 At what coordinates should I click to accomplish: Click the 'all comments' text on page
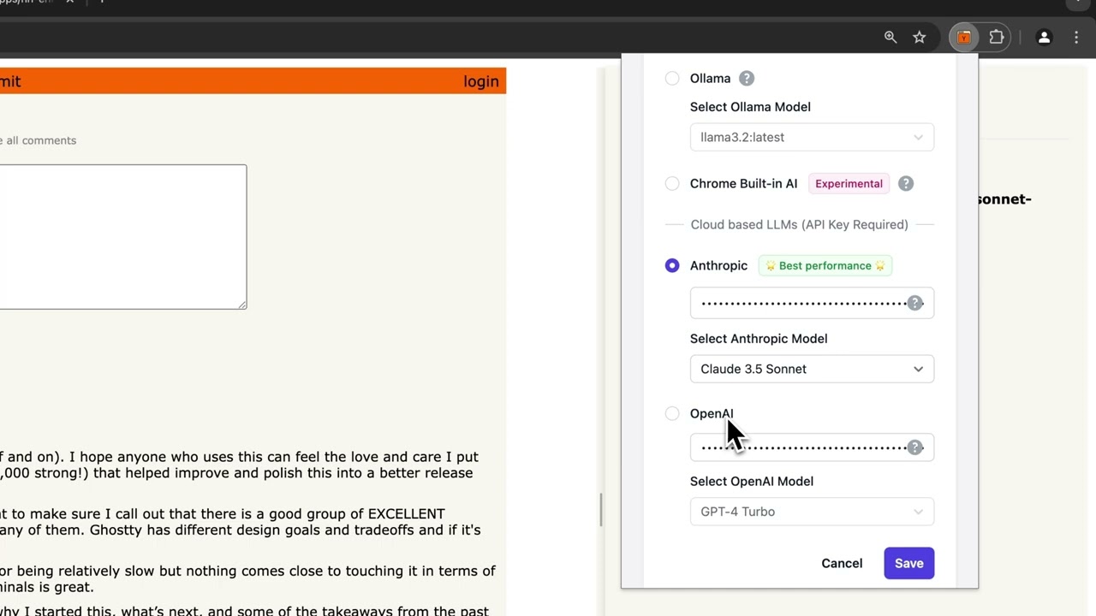(x=41, y=140)
